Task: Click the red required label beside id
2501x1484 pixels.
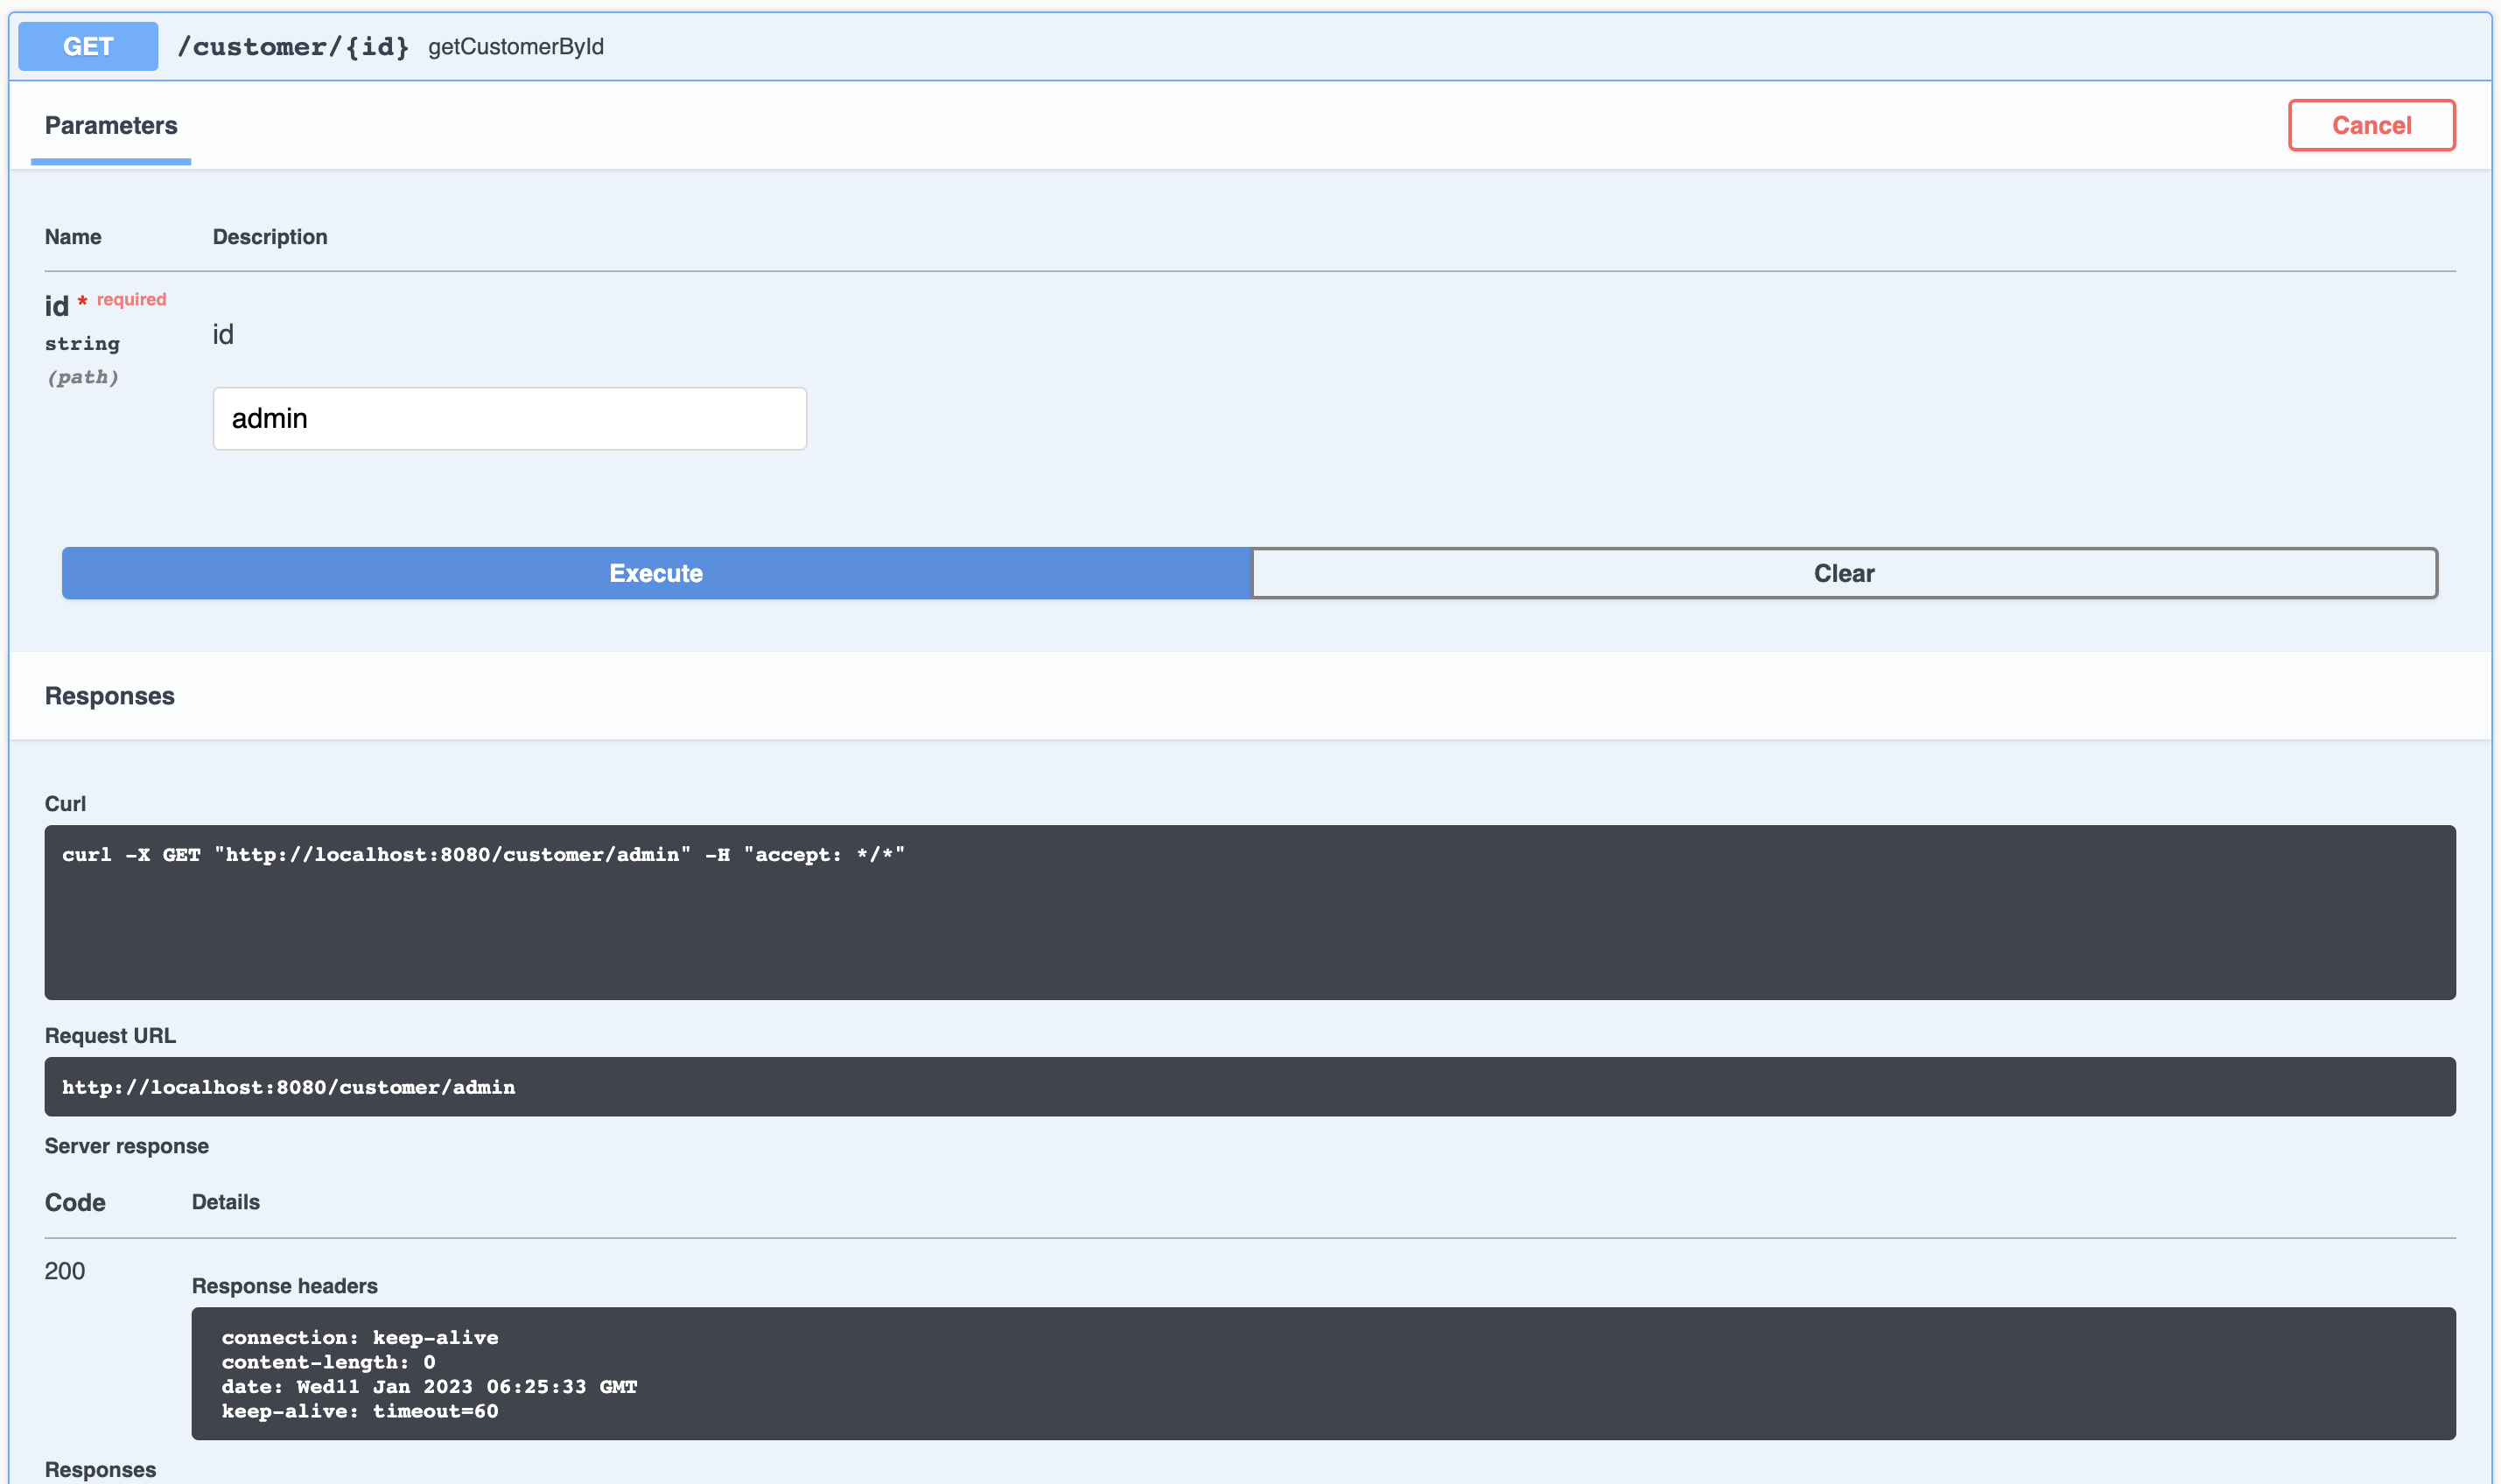Action: coord(132,299)
